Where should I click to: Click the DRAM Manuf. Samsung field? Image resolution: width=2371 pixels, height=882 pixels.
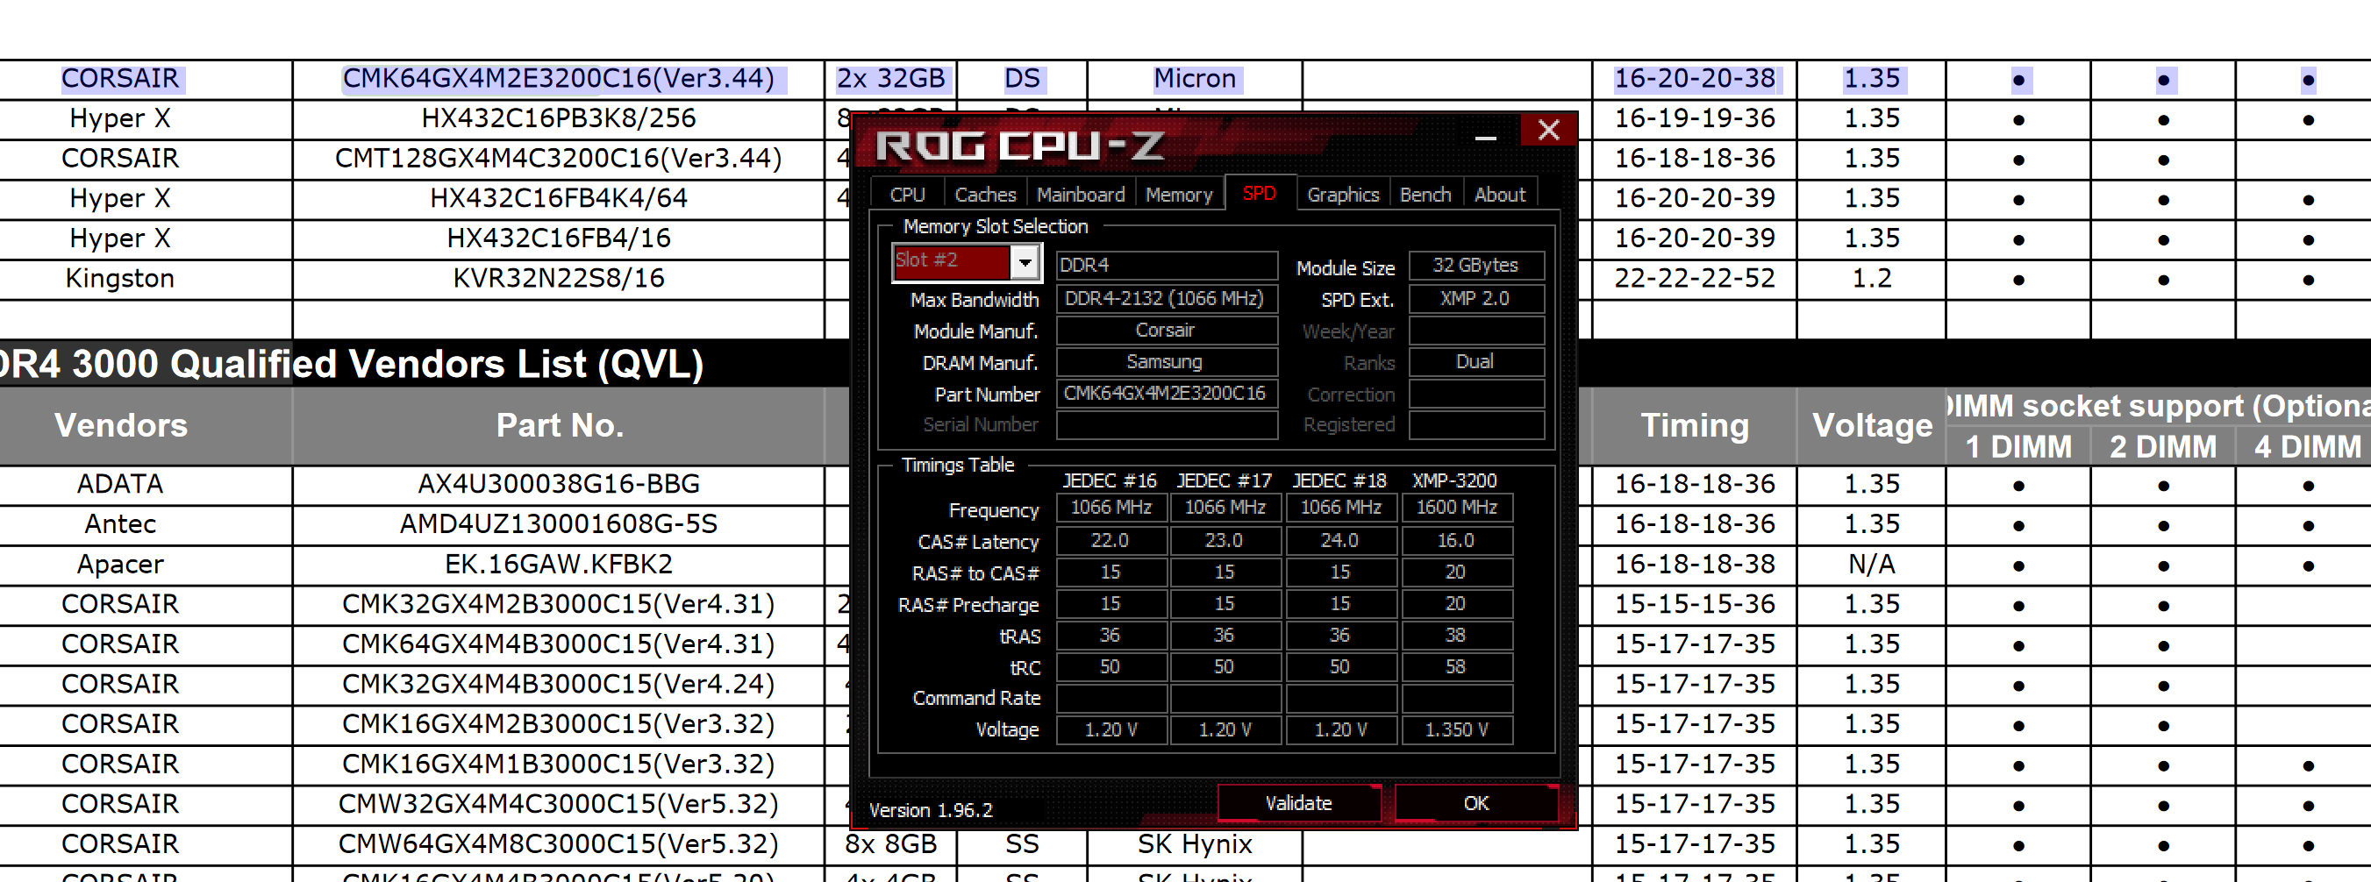tap(1166, 361)
